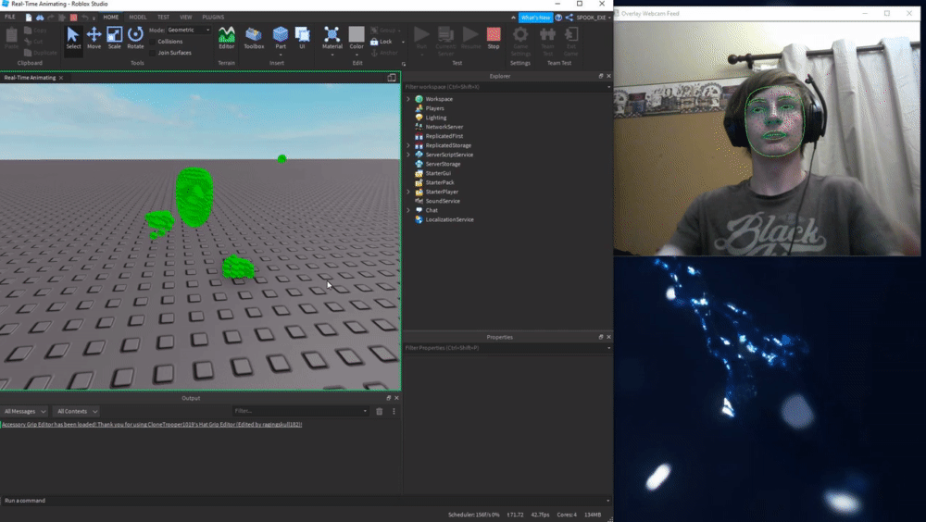Expand the Workspace tree node
The image size is (926, 522).
pos(408,99)
